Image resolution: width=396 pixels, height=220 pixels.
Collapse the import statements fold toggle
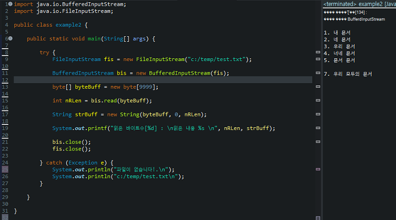pos(10,4)
